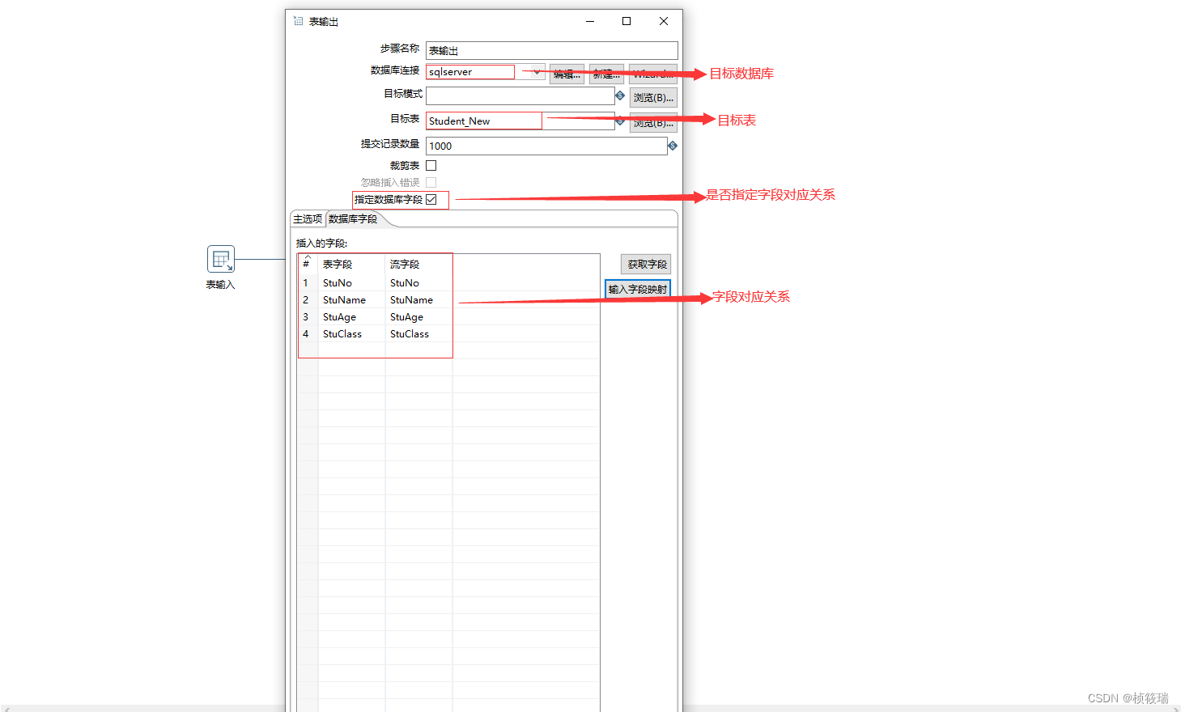Click the 输入字段映射 button

pyautogui.click(x=638, y=289)
